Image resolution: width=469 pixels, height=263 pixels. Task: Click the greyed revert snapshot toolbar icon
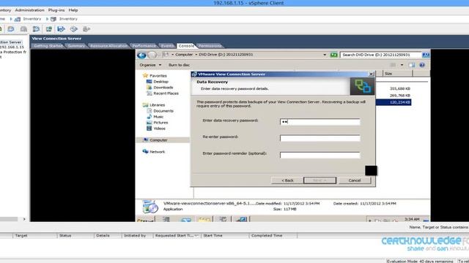(86, 29)
